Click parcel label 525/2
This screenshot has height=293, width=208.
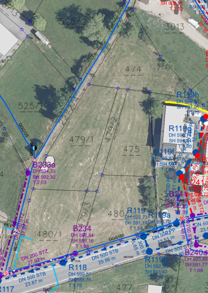73,21
